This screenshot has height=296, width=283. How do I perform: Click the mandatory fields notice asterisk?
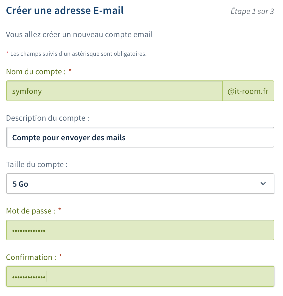tap(7, 53)
